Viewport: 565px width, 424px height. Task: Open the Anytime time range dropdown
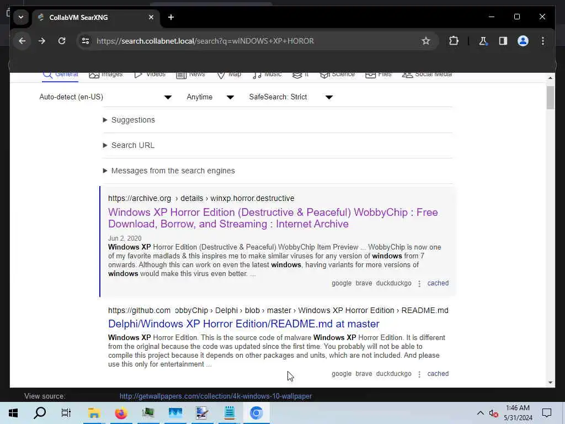click(210, 97)
